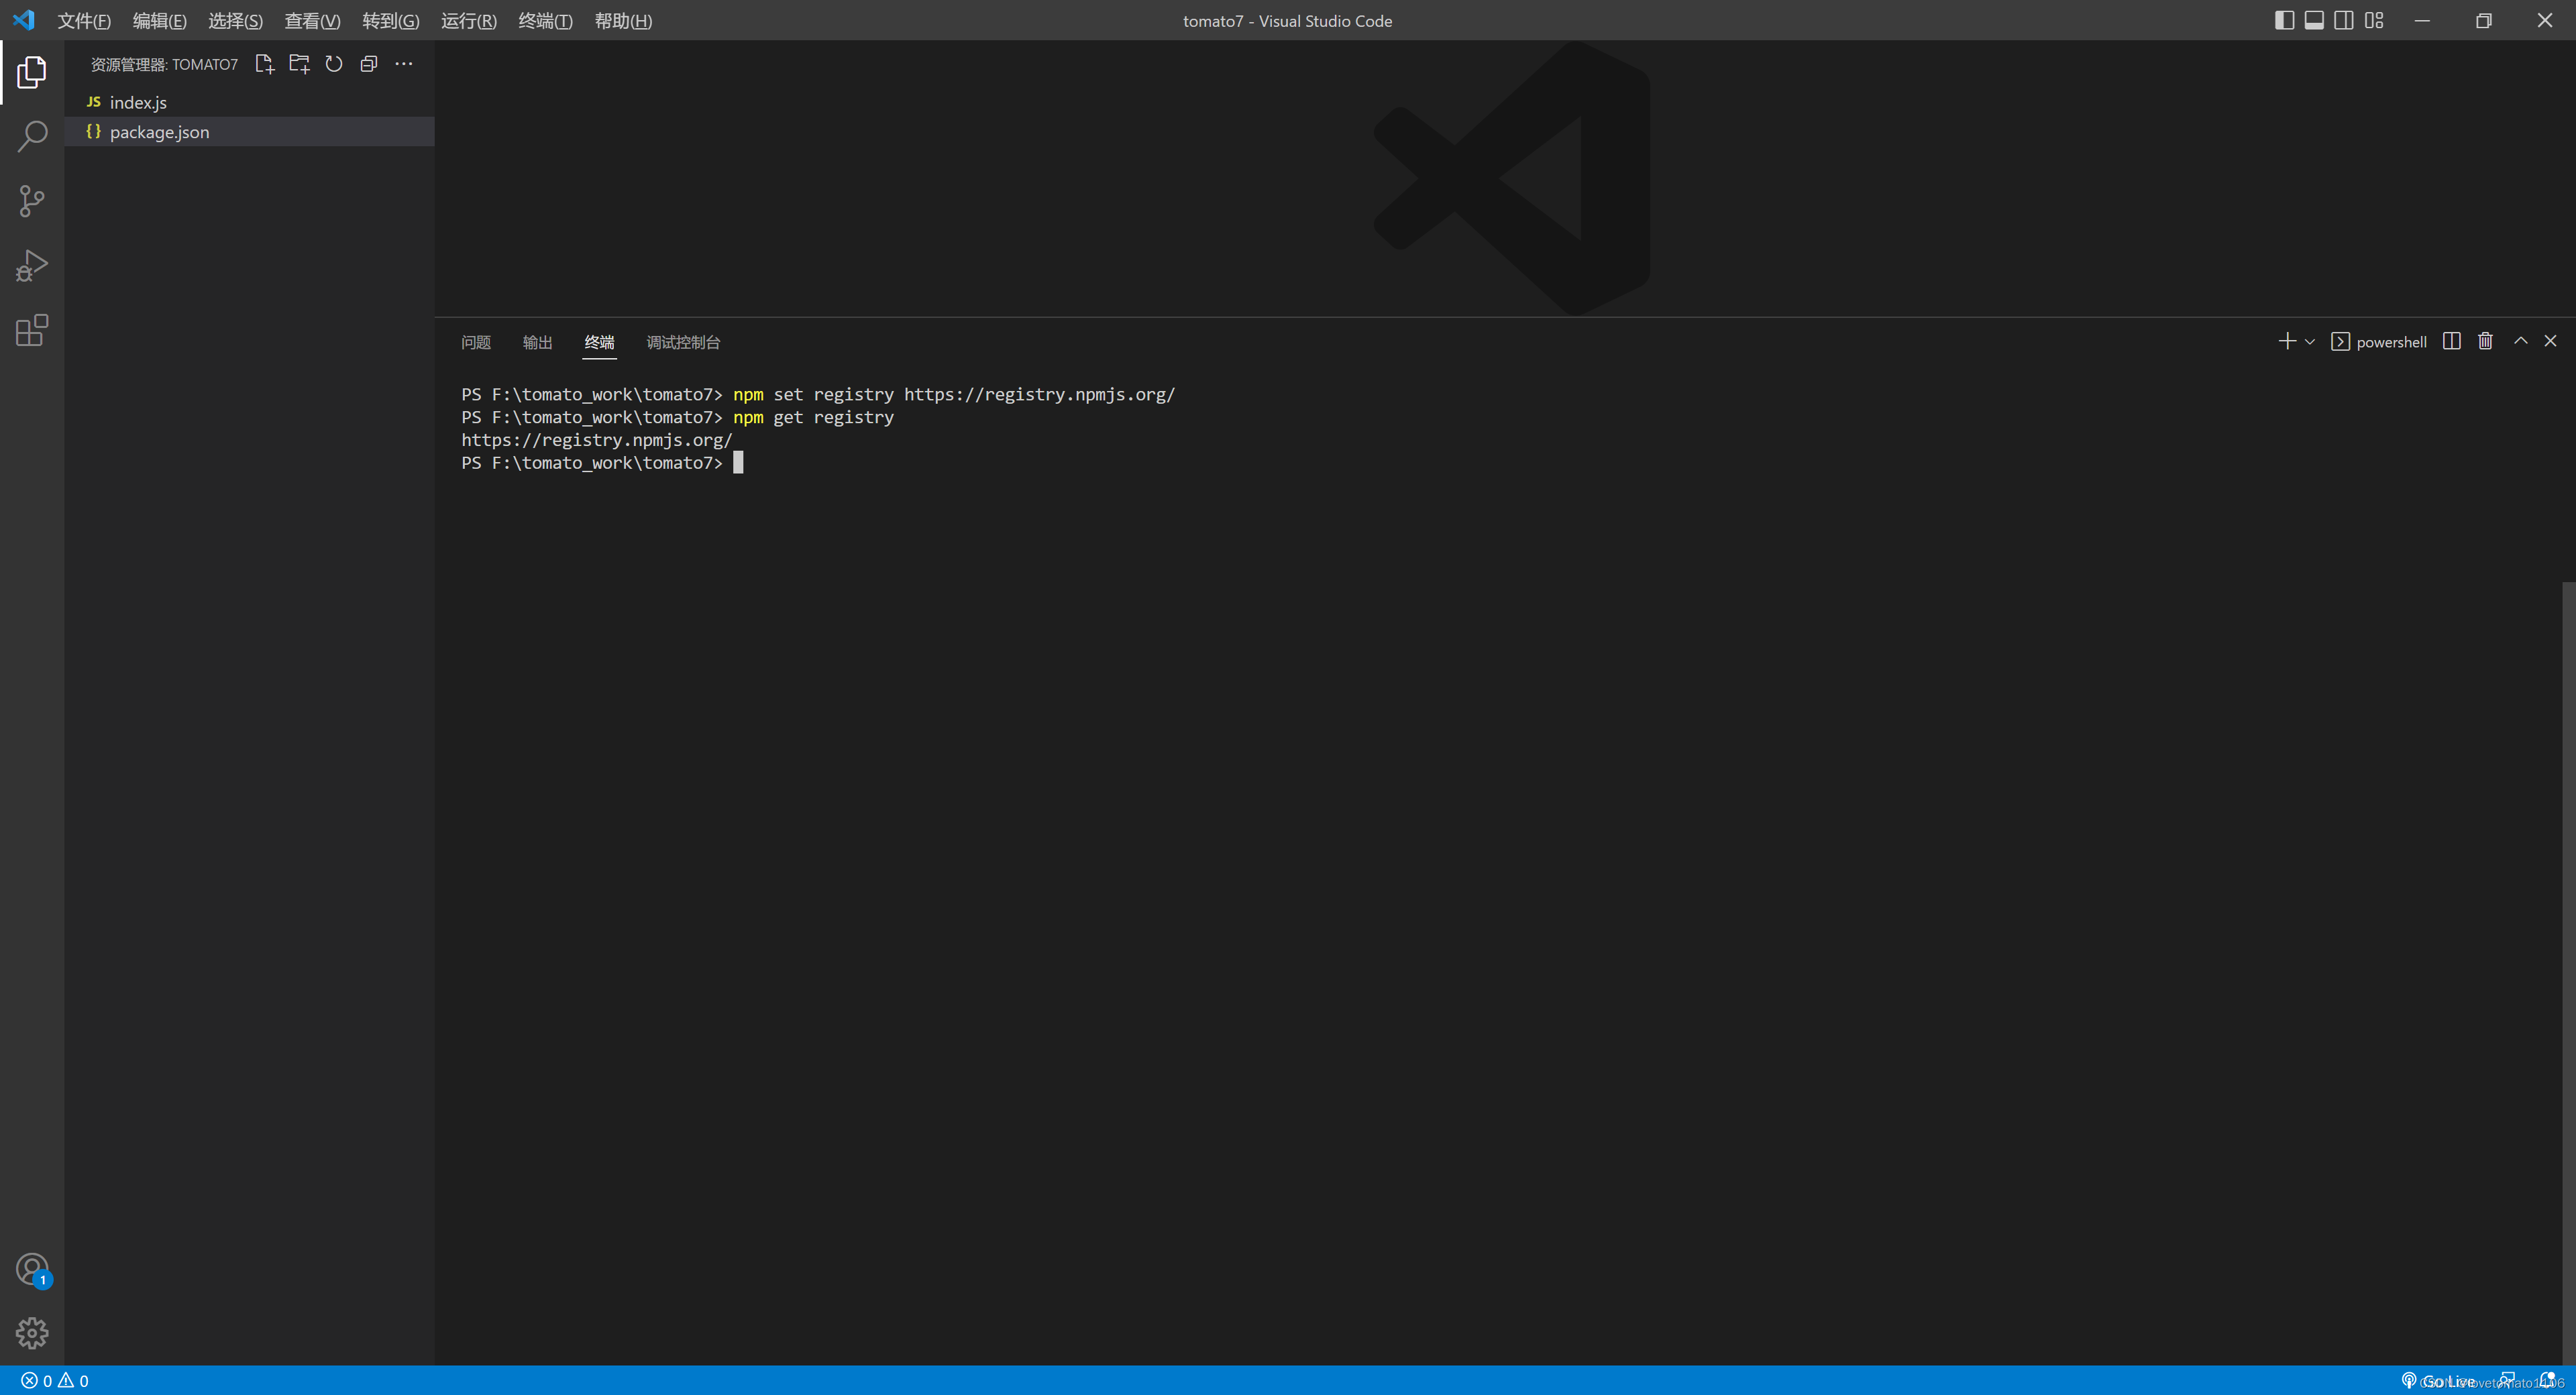The height and width of the screenshot is (1395, 2576).
Task: Kill terminal with the trash icon
Action: (x=2485, y=341)
